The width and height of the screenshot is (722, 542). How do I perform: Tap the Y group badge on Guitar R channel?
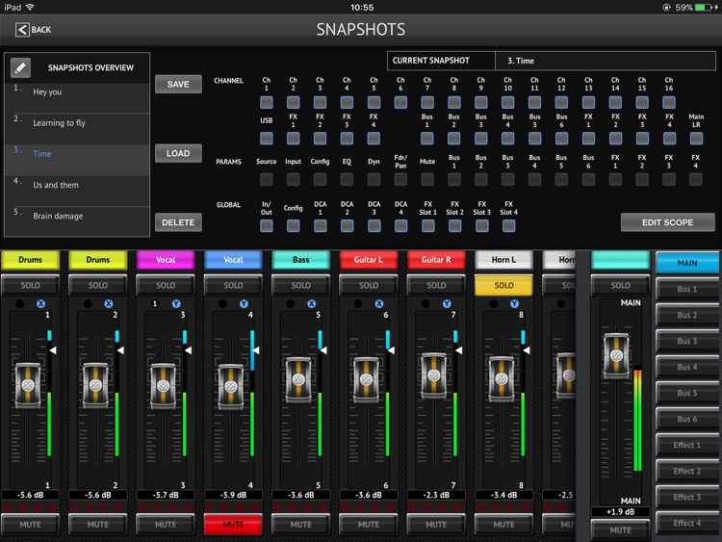[x=447, y=303]
